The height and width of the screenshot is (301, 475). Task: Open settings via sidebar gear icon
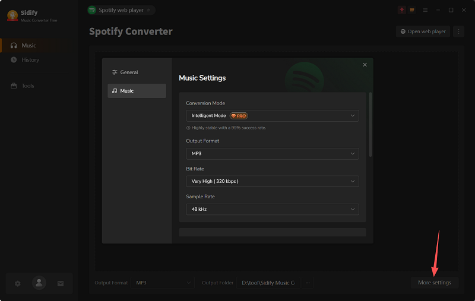(18, 283)
